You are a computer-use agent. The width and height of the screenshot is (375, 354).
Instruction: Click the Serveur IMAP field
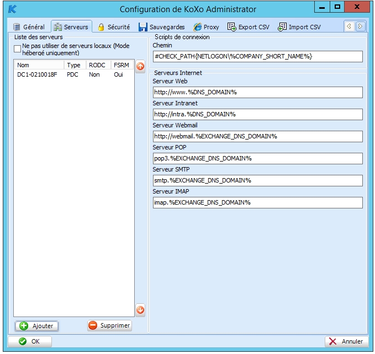[x=258, y=203]
